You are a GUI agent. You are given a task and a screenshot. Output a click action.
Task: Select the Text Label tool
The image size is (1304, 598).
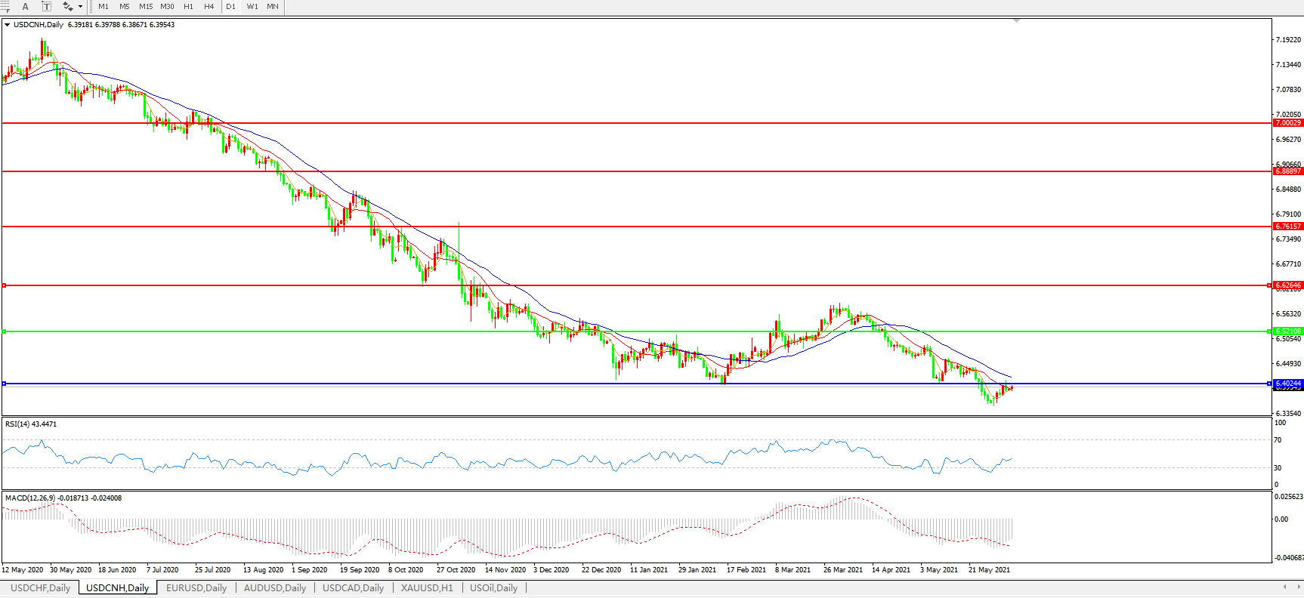(46, 7)
